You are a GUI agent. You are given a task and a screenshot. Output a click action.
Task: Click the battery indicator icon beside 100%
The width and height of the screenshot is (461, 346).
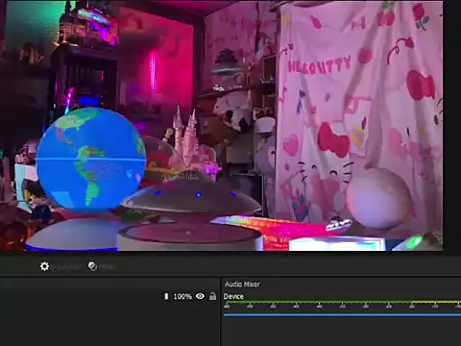166,296
